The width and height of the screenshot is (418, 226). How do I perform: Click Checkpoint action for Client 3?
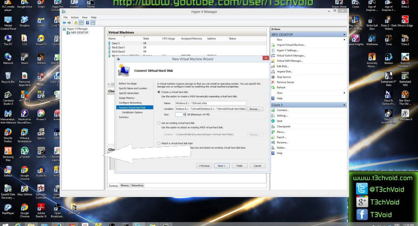click(x=283, y=126)
